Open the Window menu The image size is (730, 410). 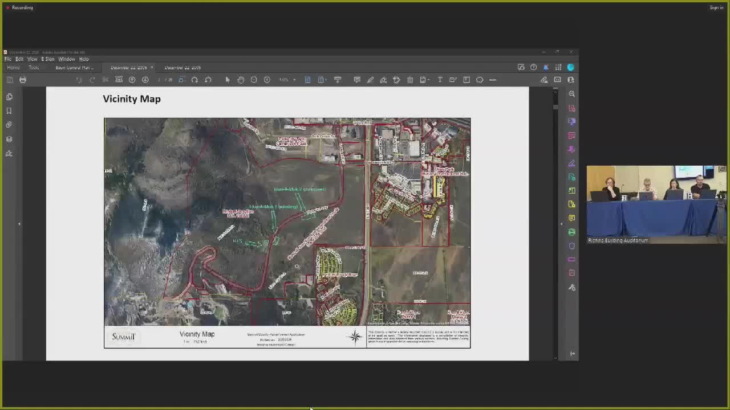pyautogui.click(x=67, y=59)
